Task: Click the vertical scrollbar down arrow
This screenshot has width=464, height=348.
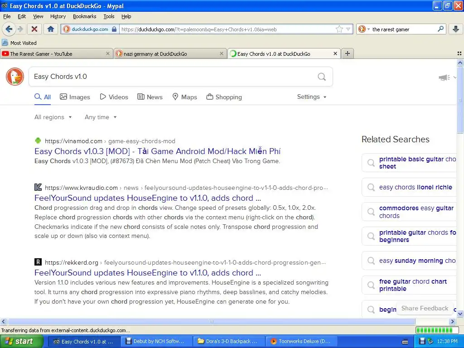Action: click(460, 314)
